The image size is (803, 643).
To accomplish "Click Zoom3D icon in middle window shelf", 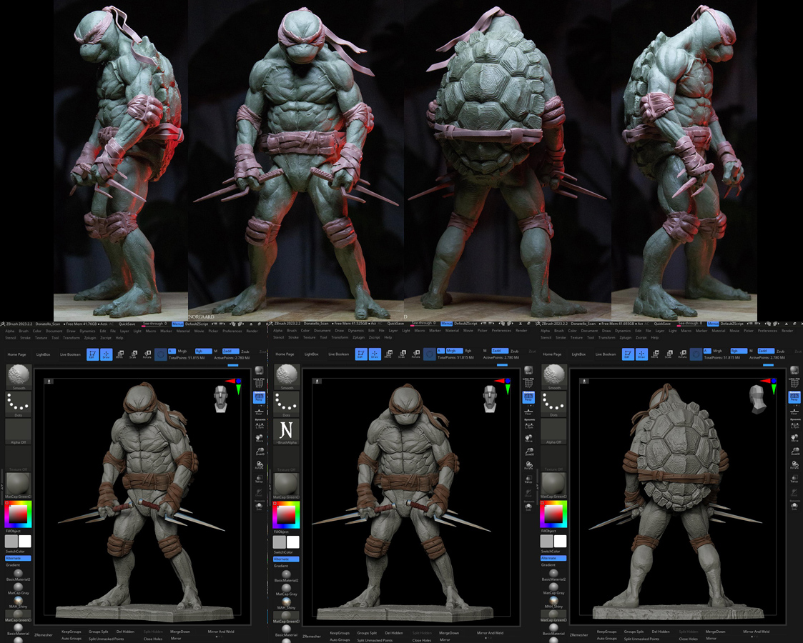I will [x=528, y=452].
